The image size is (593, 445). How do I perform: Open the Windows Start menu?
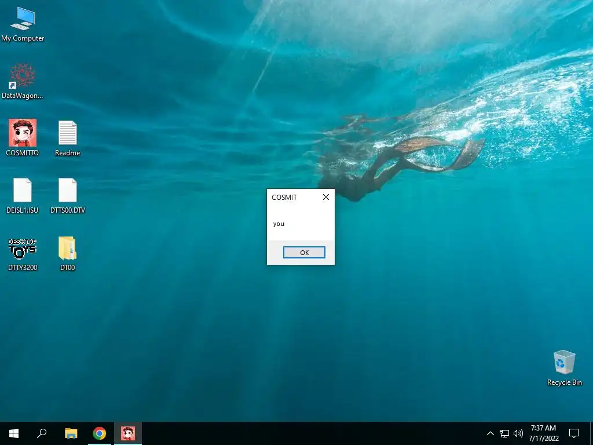coord(14,433)
